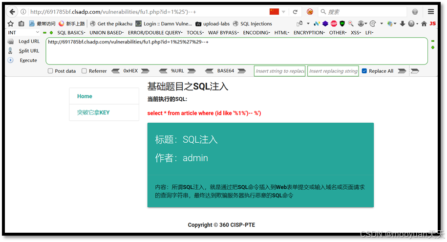Viewport: 447px width, 242px height.
Task: Click the Adblock Plus ABP icon
Action: tap(334, 23)
